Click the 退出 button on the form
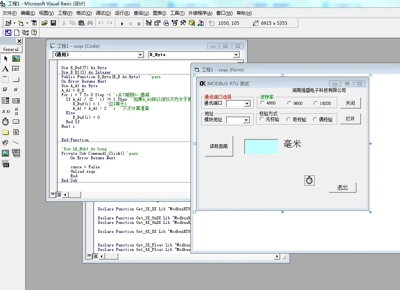This screenshot has width=400, height=290. (x=342, y=188)
